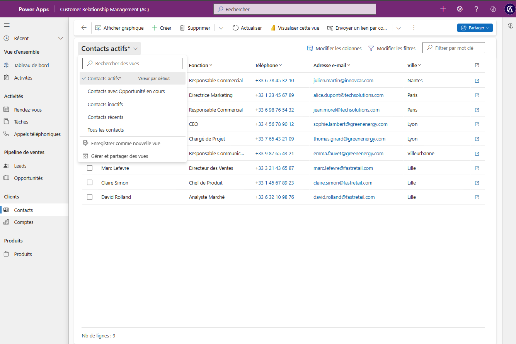Click Modifier les filtres button

(x=392, y=49)
